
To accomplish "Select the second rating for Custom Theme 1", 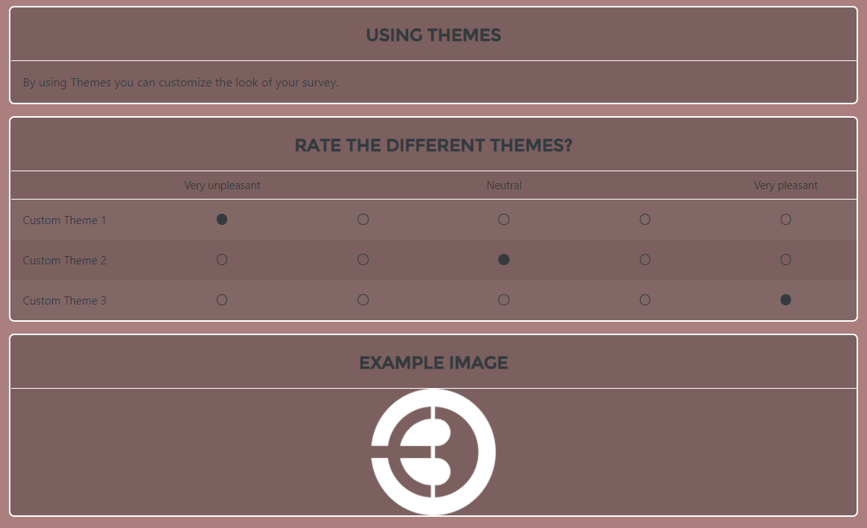I will coord(363,219).
